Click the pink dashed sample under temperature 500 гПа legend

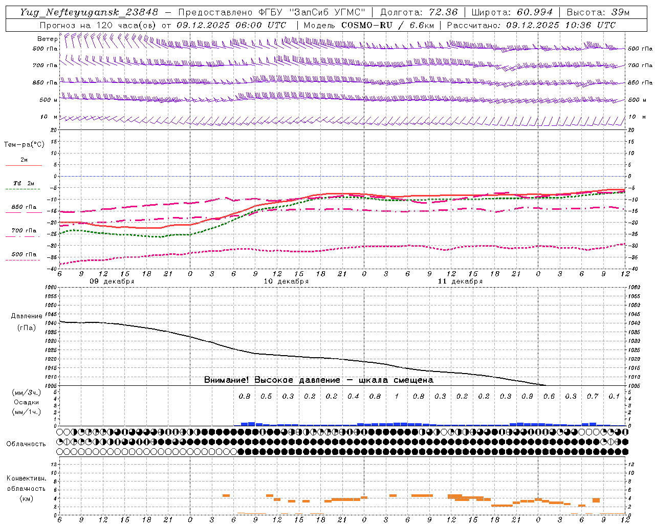coord(23,260)
